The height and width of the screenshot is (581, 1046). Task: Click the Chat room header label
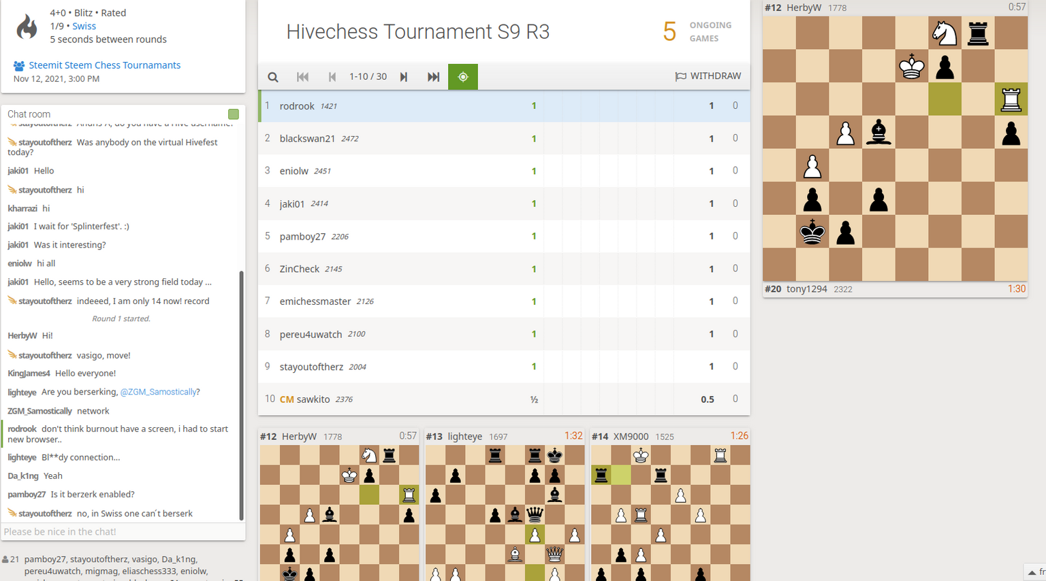click(x=29, y=114)
